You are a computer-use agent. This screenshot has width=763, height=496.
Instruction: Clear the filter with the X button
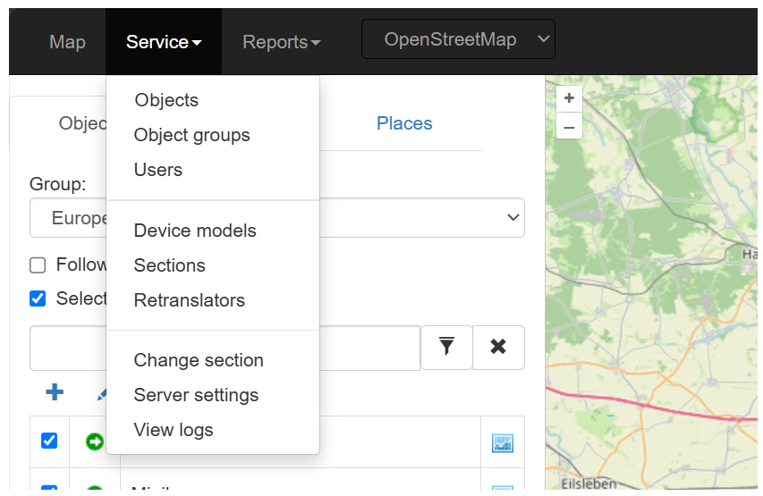498,347
